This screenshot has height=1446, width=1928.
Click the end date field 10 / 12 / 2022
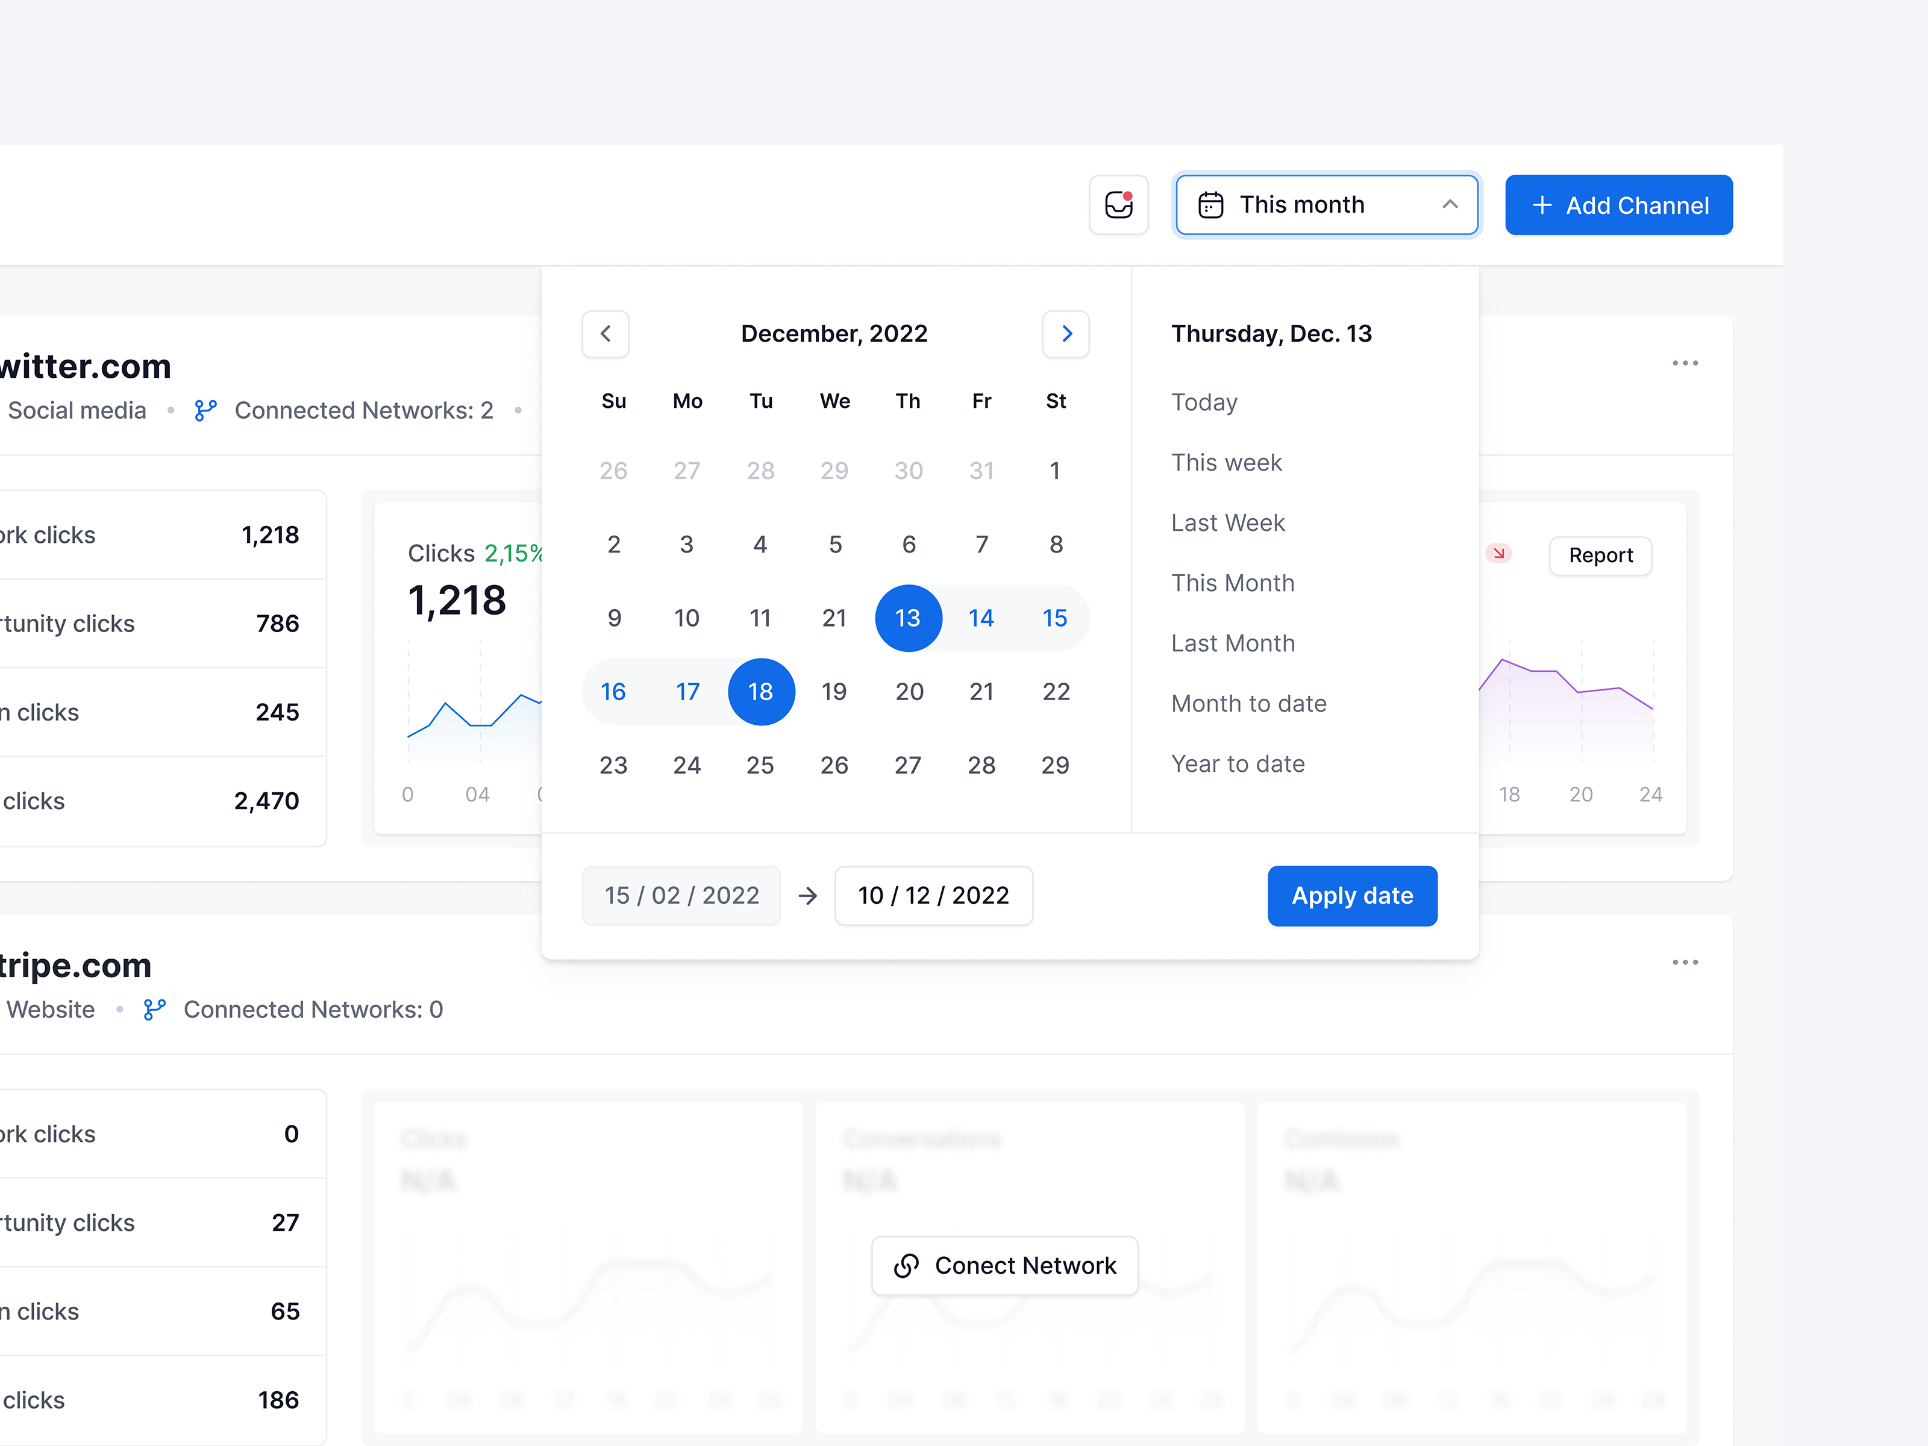click(x=933, y=895)
